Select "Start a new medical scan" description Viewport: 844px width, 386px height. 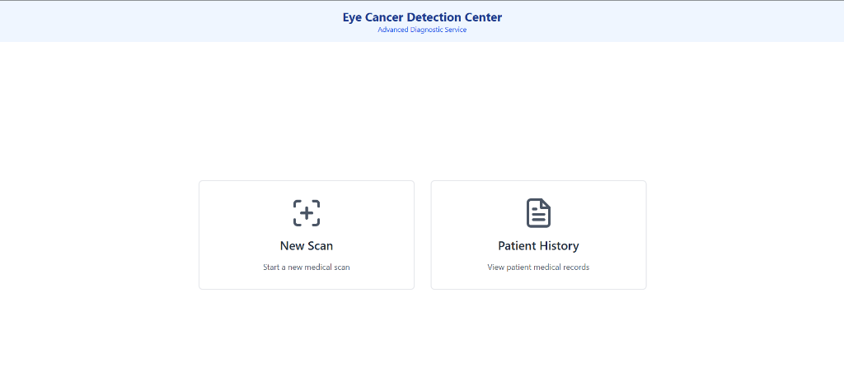click(307, 267)
